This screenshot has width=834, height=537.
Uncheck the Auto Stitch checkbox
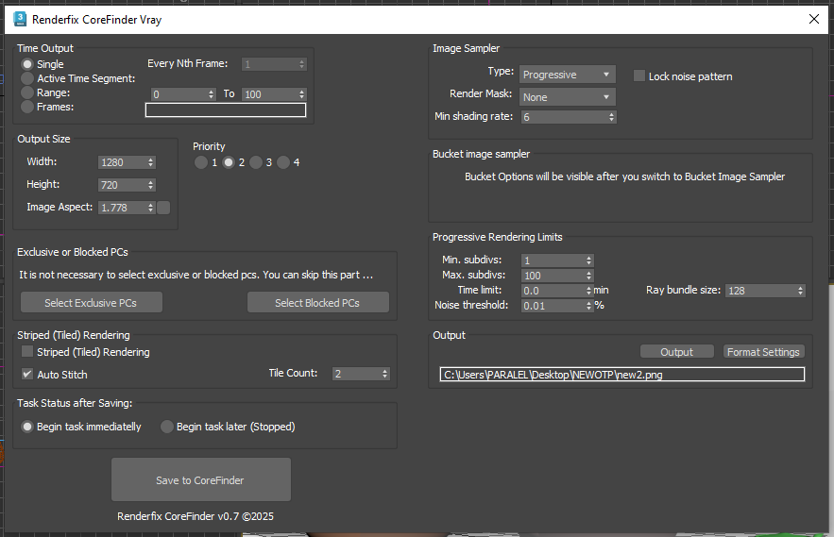click(27, 374)
